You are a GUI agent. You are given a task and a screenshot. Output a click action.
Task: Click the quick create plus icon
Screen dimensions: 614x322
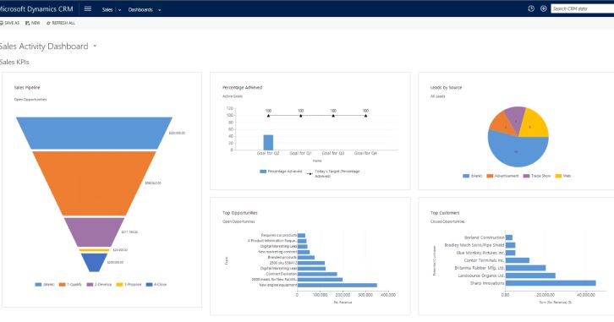(544, 8)
